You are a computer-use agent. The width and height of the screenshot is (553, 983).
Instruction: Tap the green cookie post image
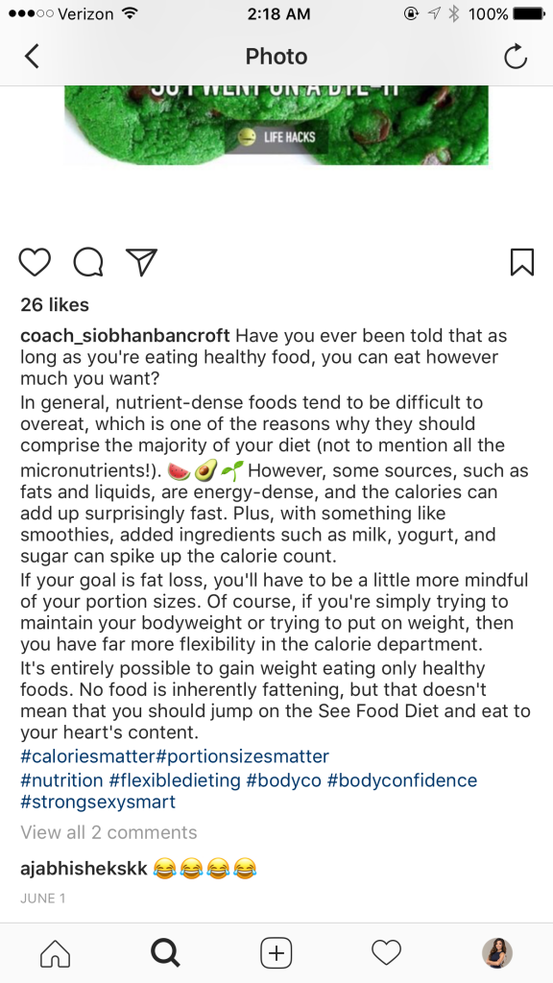[276, 126]
